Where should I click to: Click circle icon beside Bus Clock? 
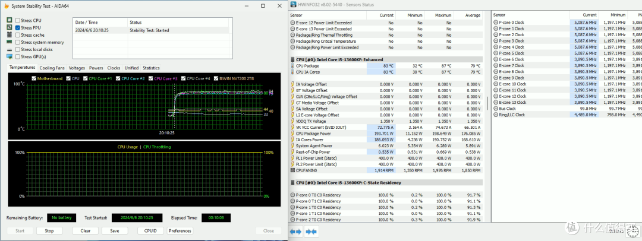[495, 109]
